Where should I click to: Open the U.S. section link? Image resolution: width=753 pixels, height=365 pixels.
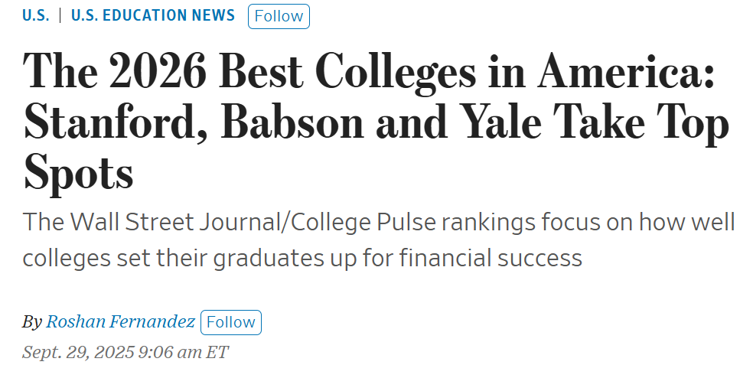click(x=35, y=16)
